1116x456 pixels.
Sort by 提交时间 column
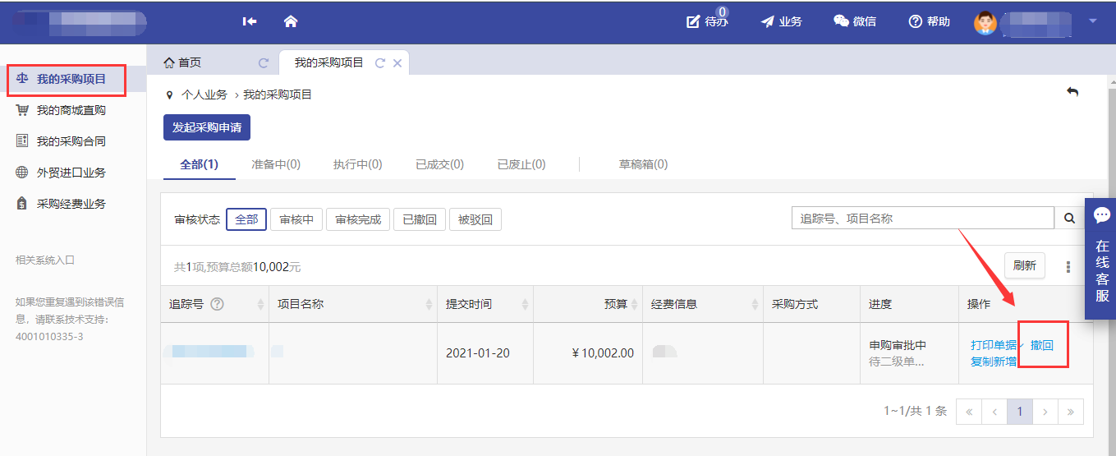(525, 305)
